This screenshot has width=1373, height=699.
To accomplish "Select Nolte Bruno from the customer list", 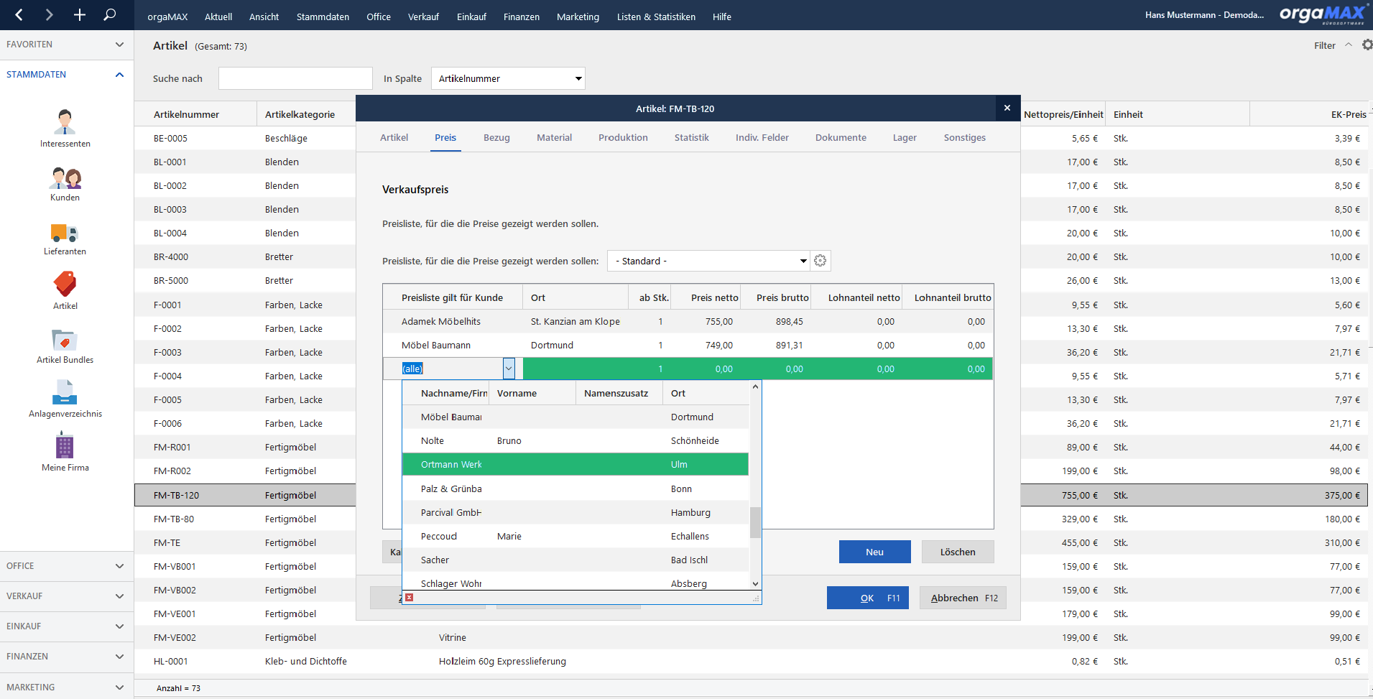I will coord(575,440).
